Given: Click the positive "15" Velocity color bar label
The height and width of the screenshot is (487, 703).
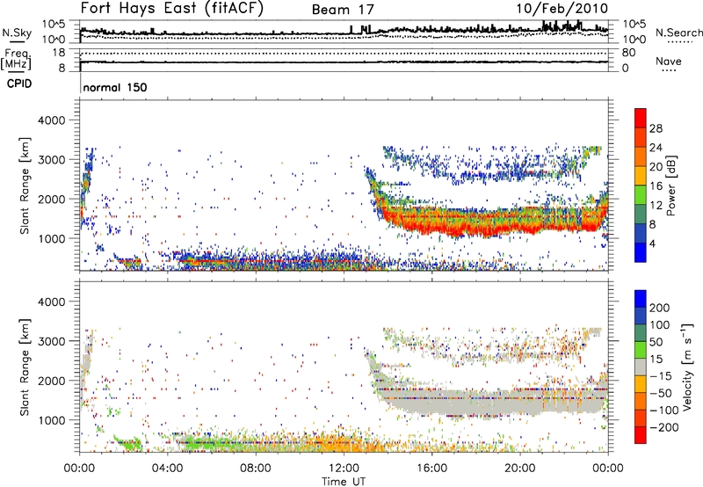Looking at the screenshot, I should [x=656, y=360].
